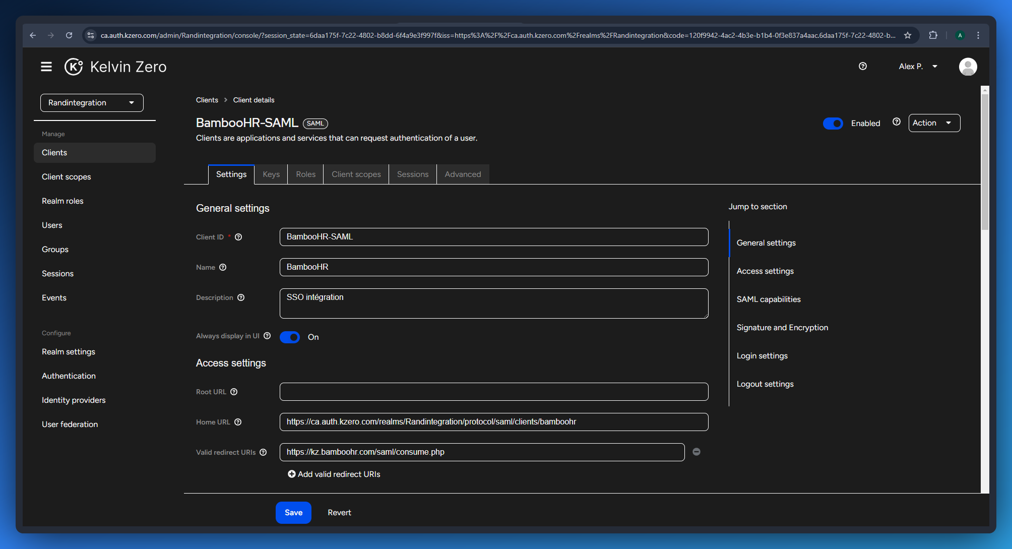Open the Alex P. user dropdown

[918, 67]
